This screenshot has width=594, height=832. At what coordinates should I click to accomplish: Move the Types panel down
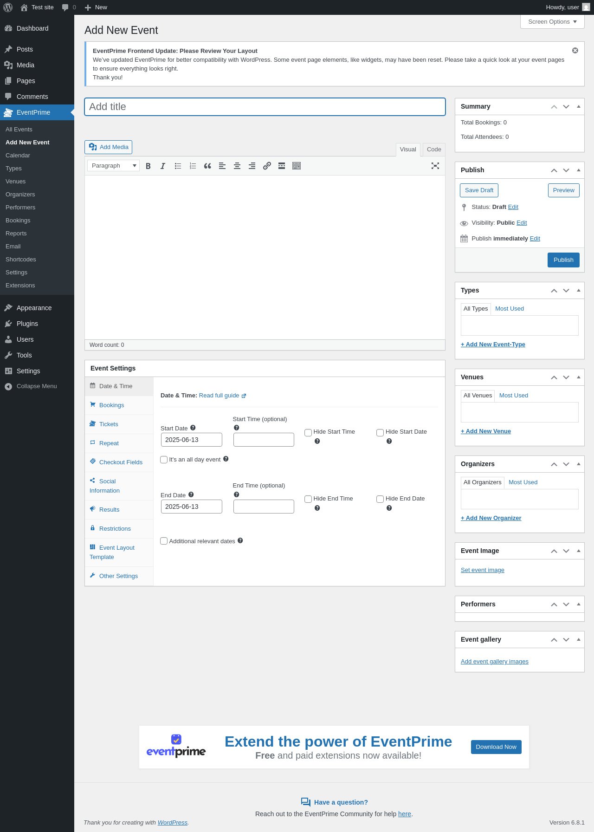point(566,290)
